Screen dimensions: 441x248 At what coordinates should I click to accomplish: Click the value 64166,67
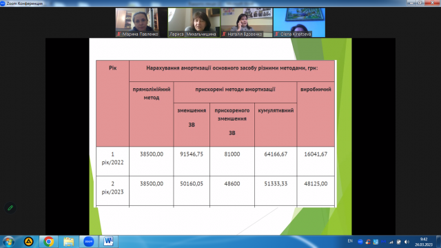pyautogui.click(x=276, y=154)
